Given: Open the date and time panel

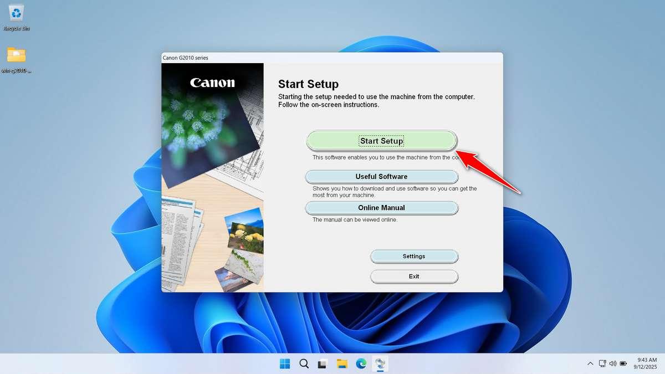Looking at the screenshot, I should 644,363.
